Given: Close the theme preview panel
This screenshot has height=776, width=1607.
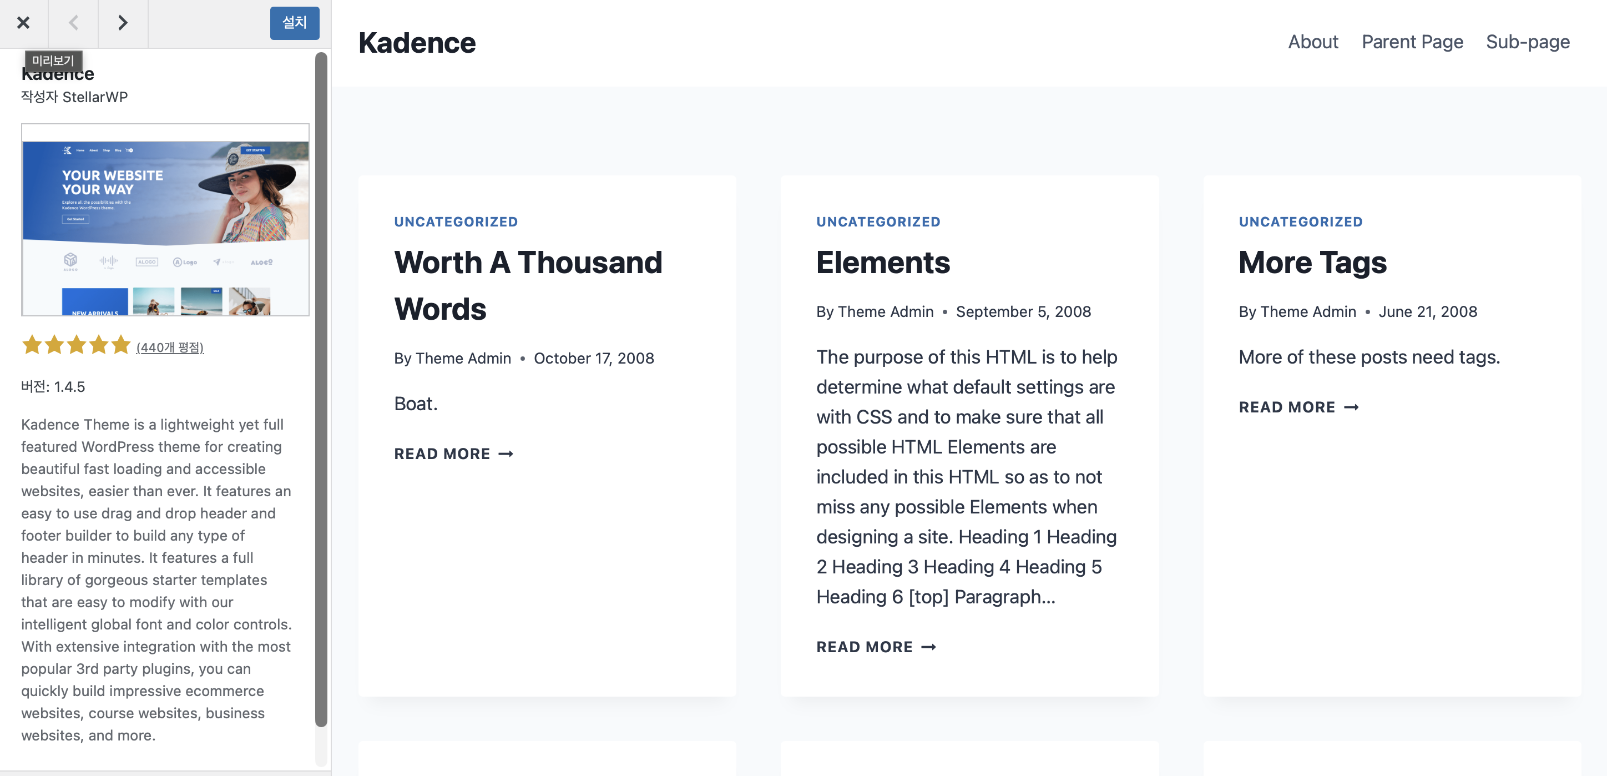Looking at the screenshot, I should (23, 23).
